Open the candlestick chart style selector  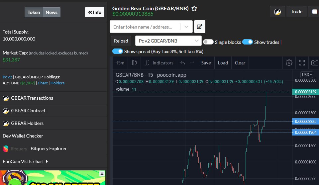134,63
